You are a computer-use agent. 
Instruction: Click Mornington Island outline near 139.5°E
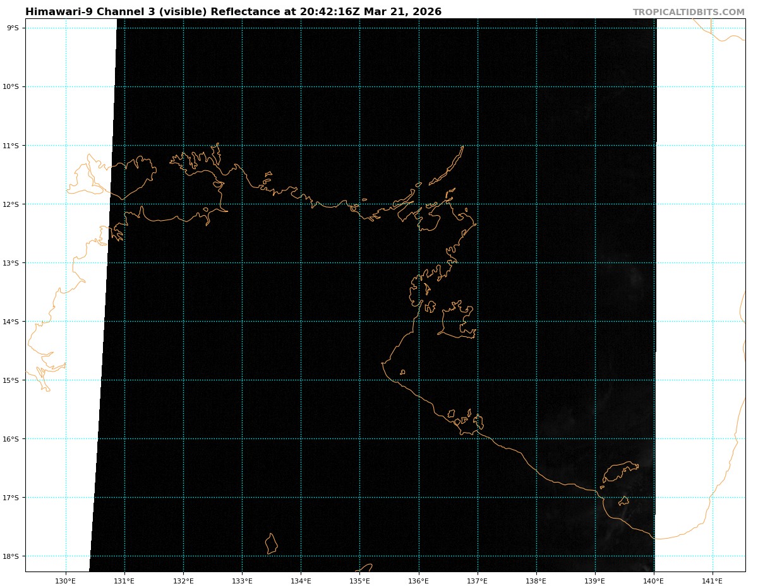click(619, 471)
